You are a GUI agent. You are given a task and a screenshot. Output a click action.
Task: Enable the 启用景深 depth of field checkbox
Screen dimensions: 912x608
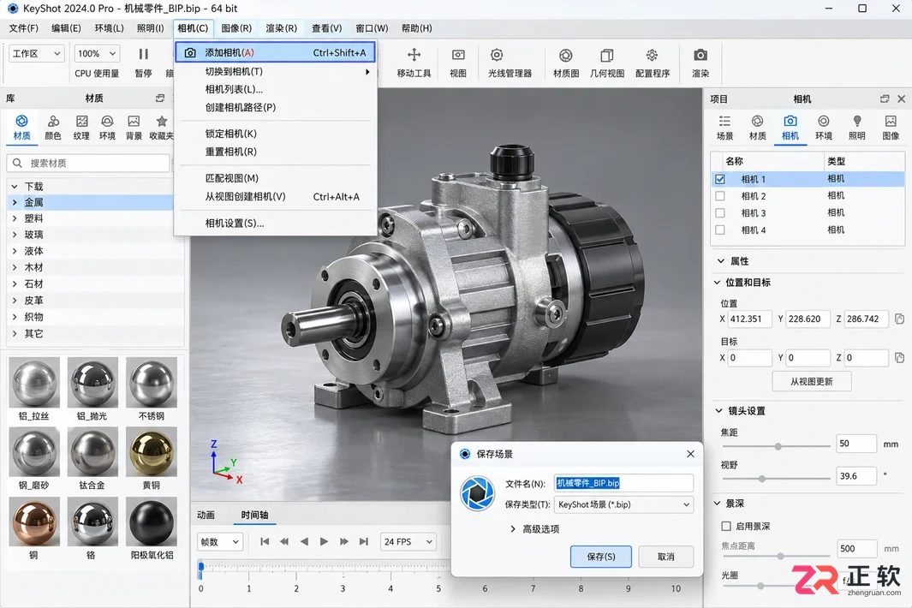pyautogui.click(x=726, y=526)
